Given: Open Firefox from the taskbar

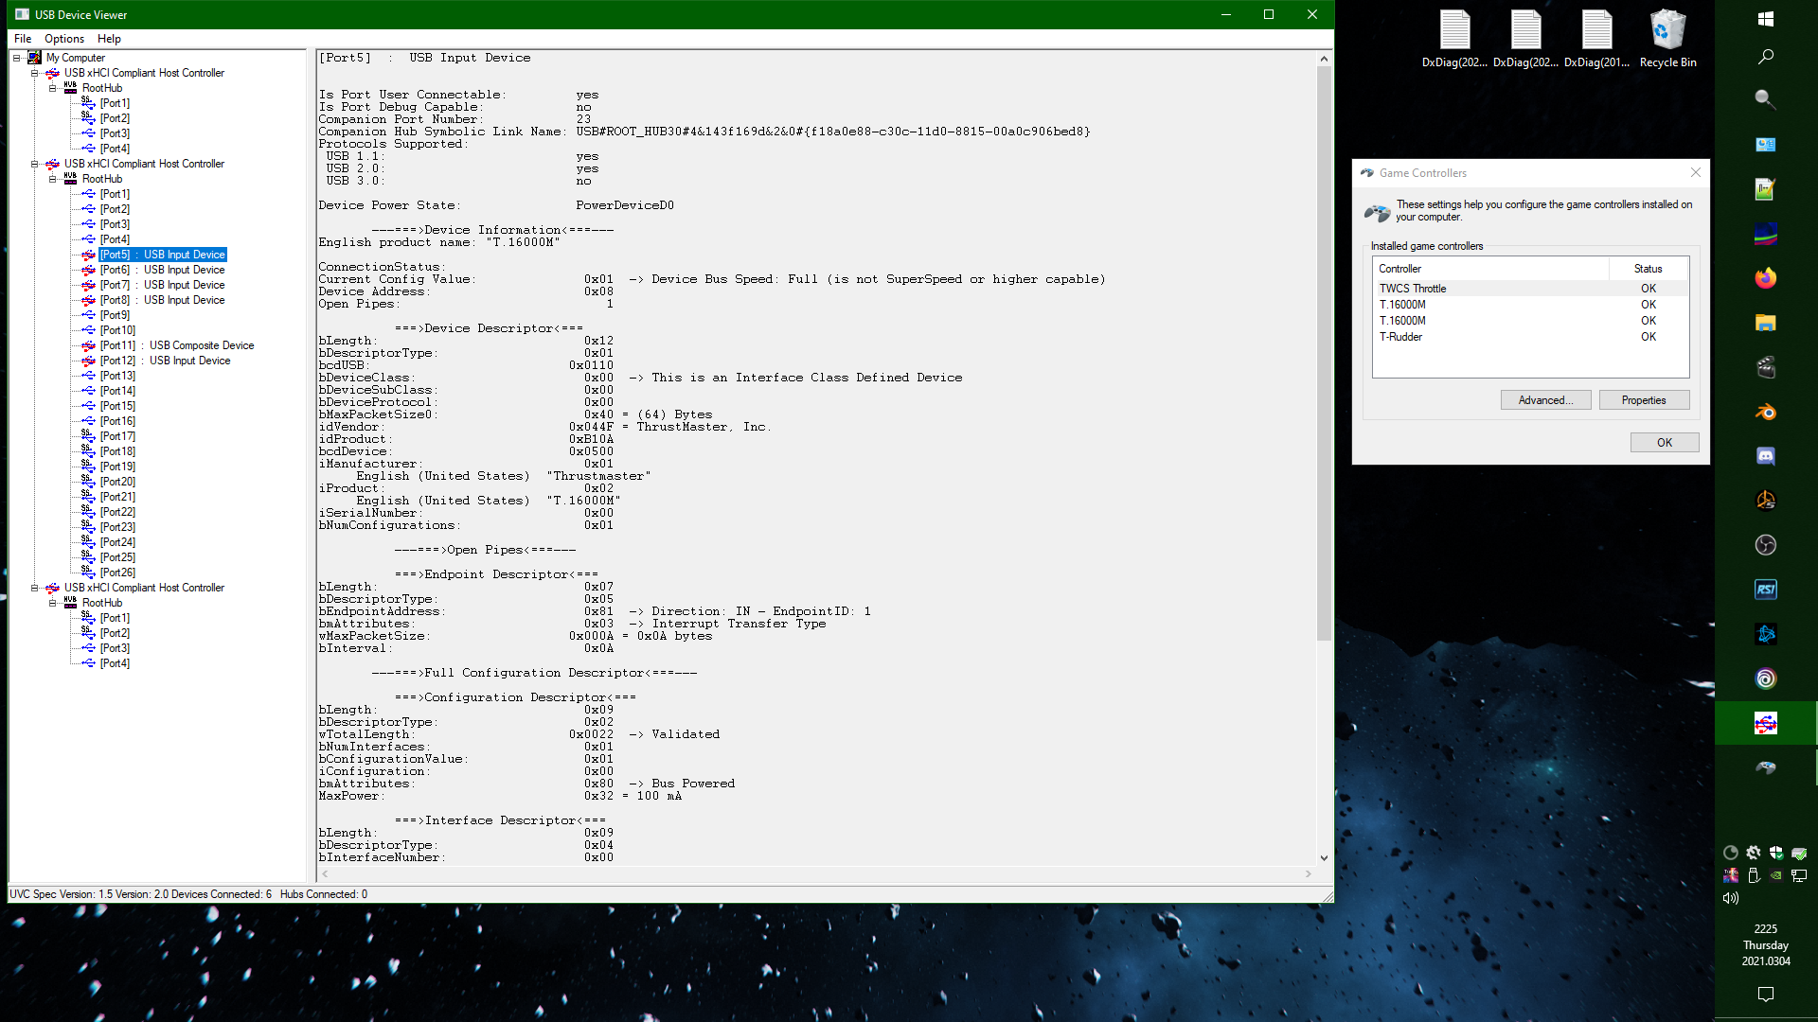Looking at the screenshot, I should pos(1765,278).
